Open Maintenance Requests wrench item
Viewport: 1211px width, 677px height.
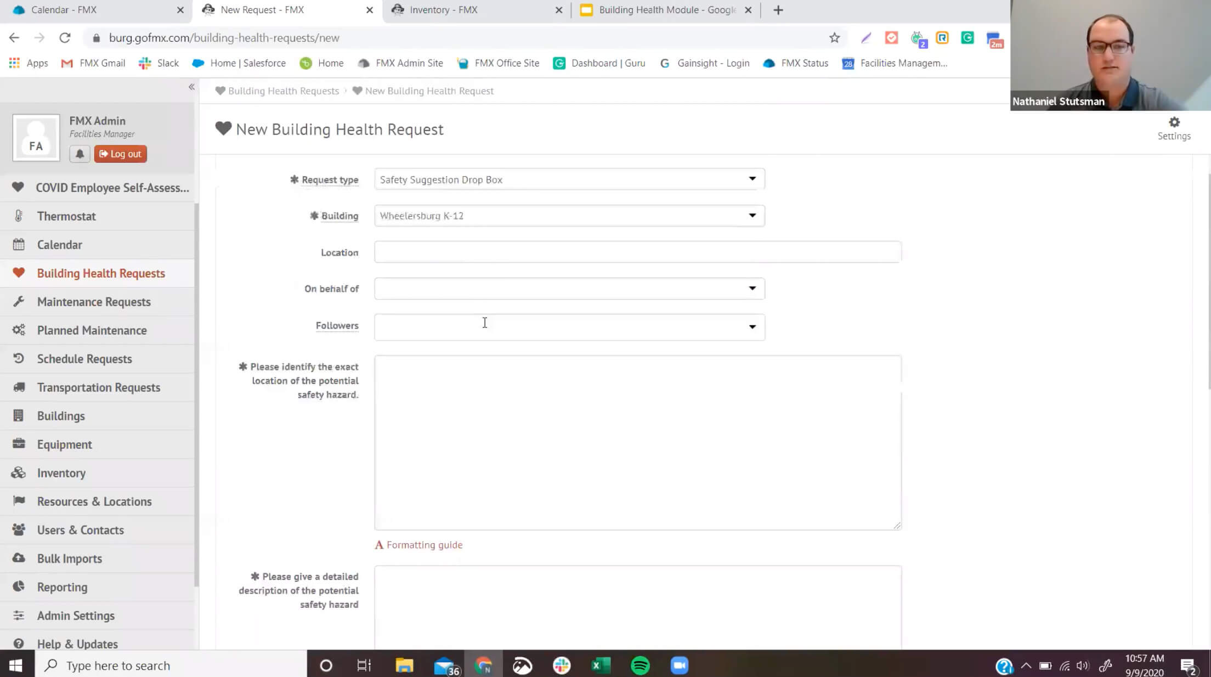(93, 302)
